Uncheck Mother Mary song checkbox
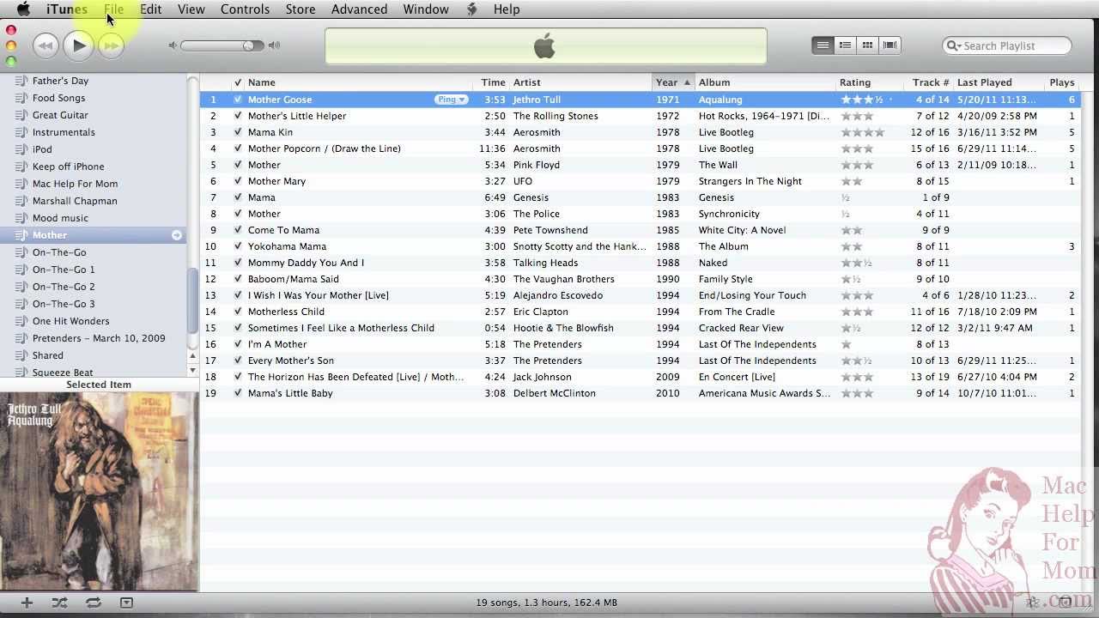This screenshot has height=618, width=1099. [238, 181]
